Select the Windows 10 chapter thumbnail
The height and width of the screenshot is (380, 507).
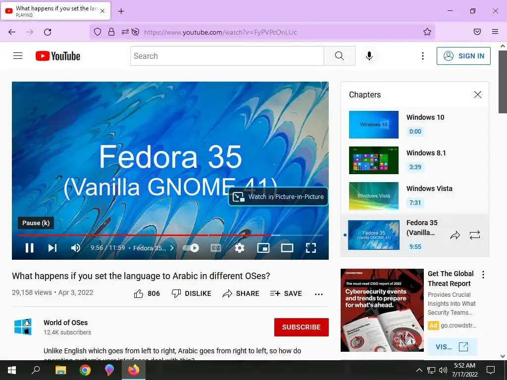(374, 125)
